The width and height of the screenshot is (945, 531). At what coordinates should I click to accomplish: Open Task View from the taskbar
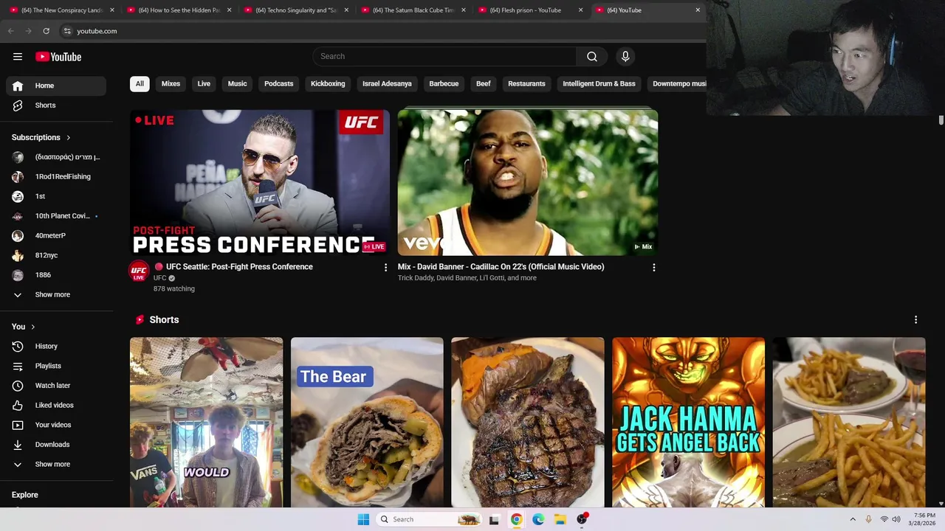[x=494, y=519]
